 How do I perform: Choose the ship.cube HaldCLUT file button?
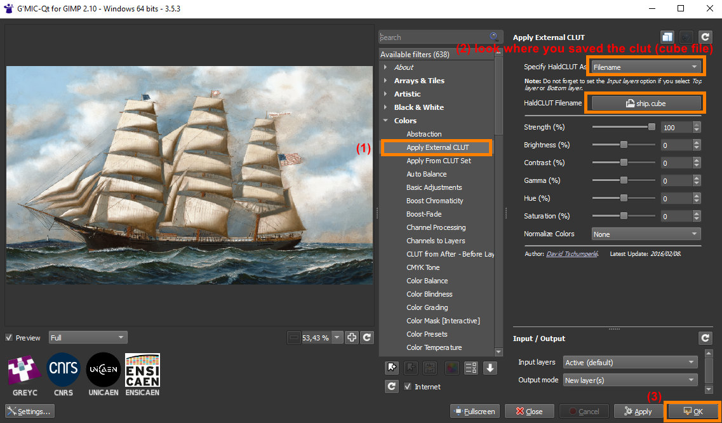pyautogui.click(x=646, y=104)
